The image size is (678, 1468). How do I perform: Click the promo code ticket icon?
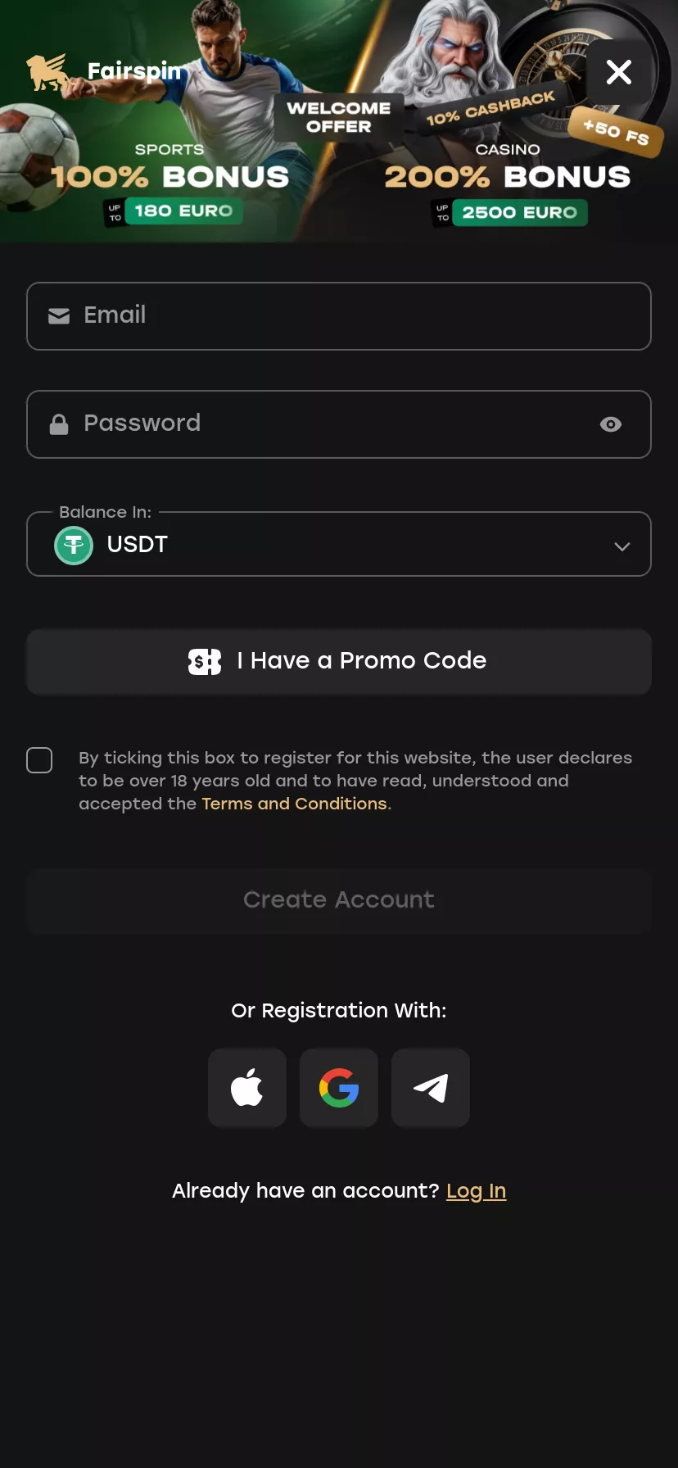(x=205, y=661)
